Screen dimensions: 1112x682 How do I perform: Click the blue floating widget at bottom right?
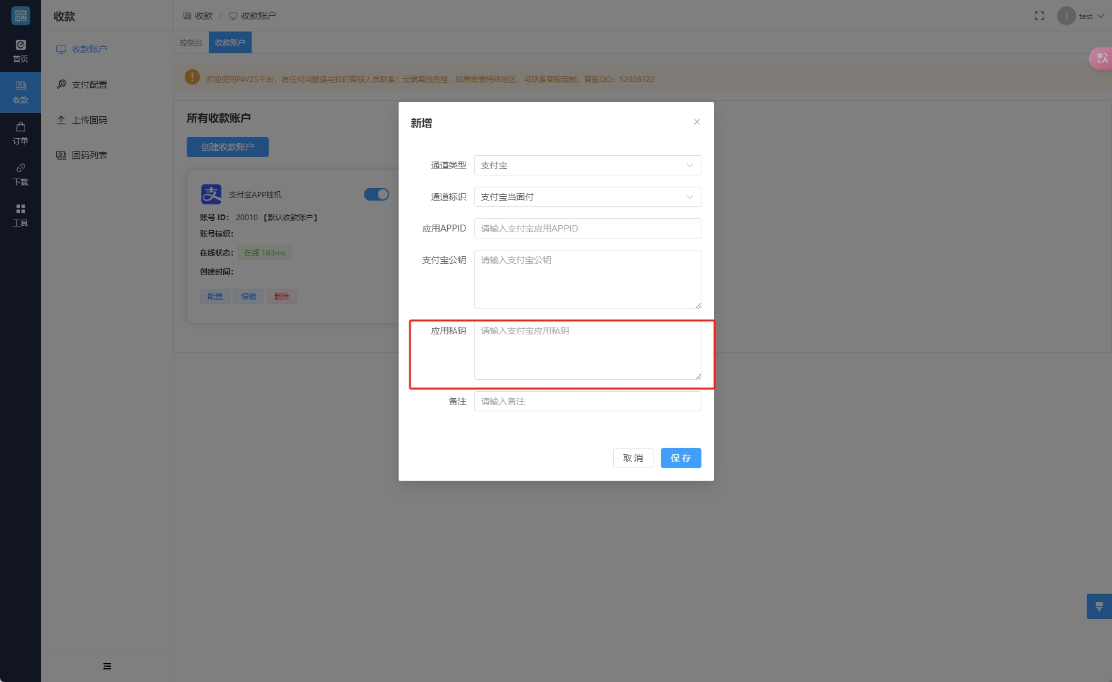pyautogui.click(x=1099, y=606)
